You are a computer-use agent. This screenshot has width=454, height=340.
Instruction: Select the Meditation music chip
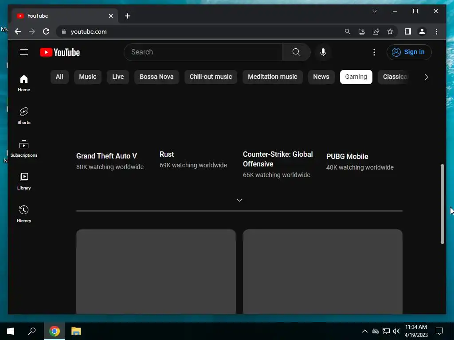tap(273, 77)
